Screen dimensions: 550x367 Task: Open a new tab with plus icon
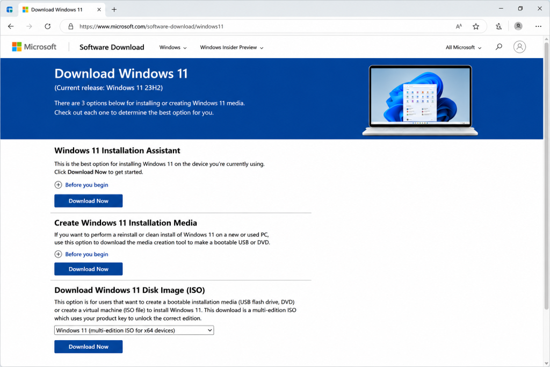(x=114, y=10)
